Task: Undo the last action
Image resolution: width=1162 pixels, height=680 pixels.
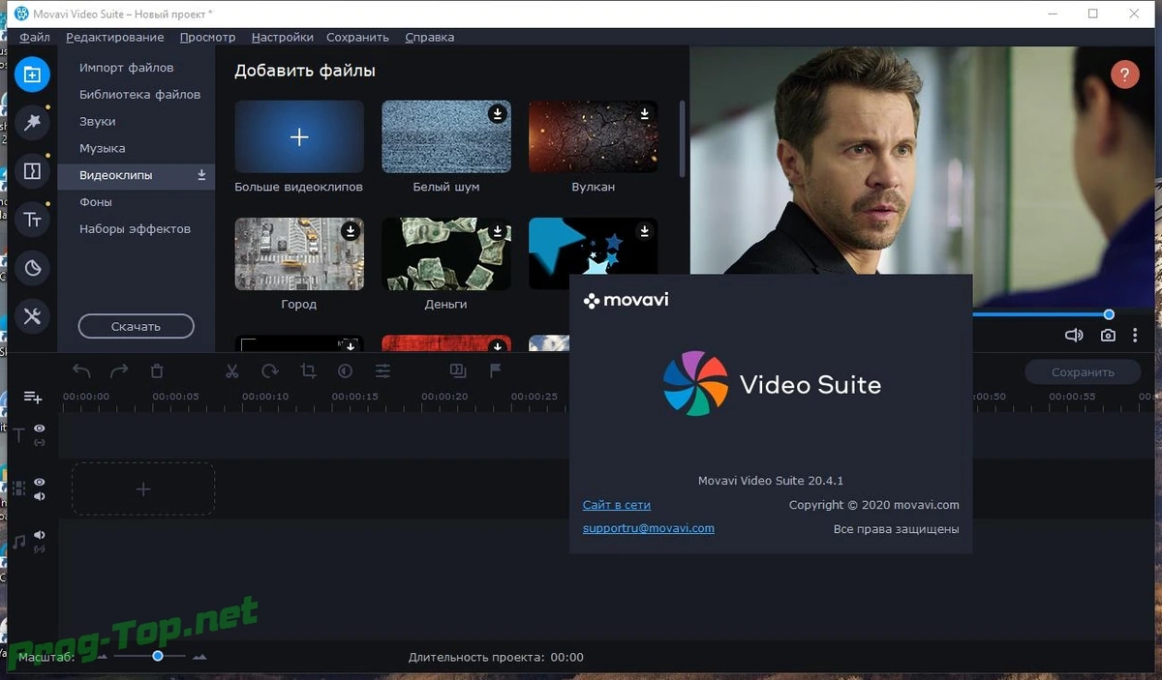Action: pyautogui.click(x=81, y=370)
